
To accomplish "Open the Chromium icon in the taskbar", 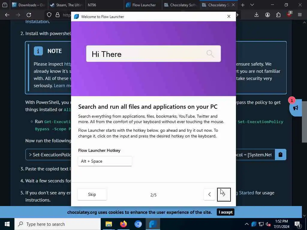I will [x=138, y=224].
